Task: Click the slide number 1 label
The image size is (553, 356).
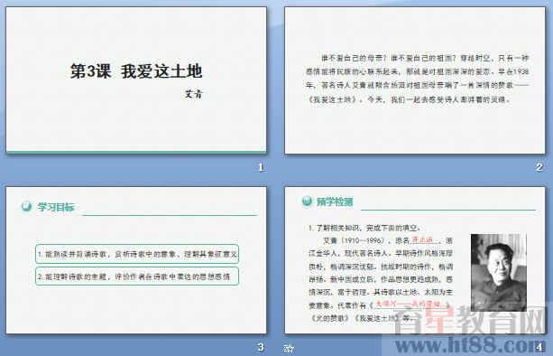Action: [x=261, y=167]
